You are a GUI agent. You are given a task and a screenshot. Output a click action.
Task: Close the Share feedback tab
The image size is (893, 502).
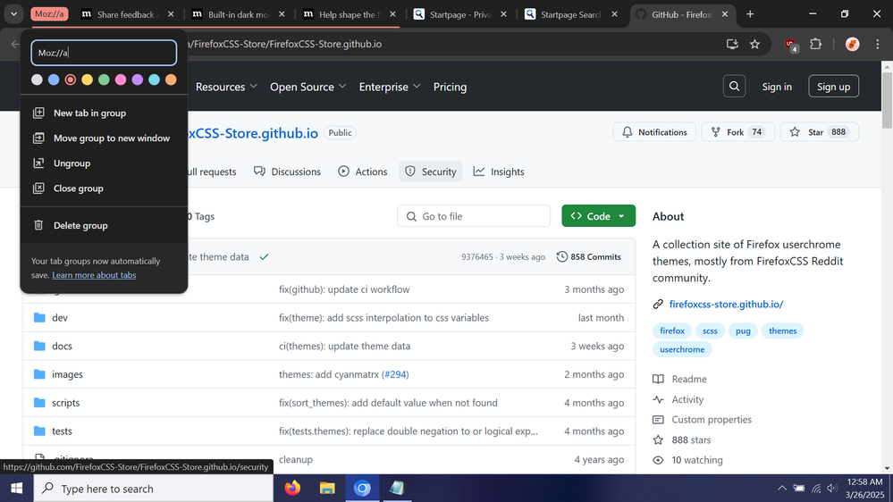(171, 14)
